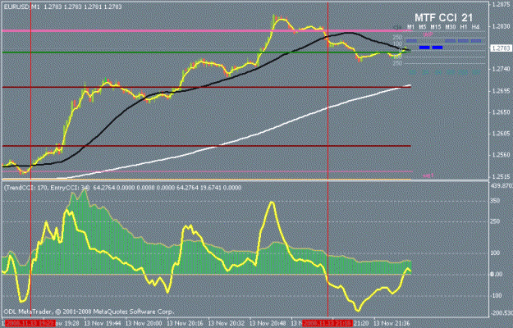The height and width of the screenshot is (328, 513).
Task: Click the 250 level on CCI scale
Action: coord(496,221)
